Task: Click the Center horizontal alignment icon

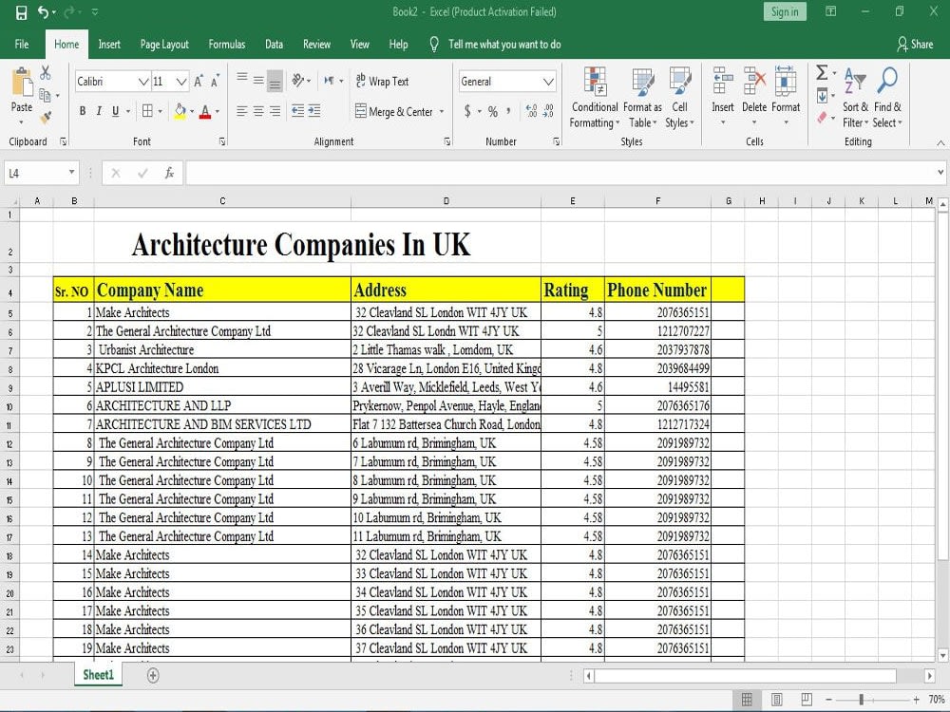Action: (258, 111)
